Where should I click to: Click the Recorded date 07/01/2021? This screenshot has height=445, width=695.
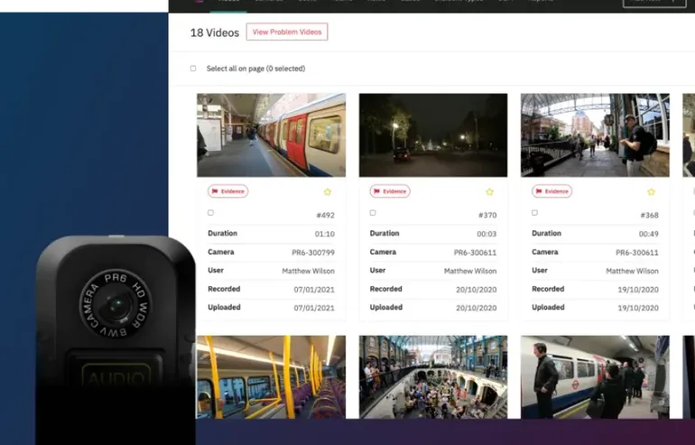coord(314,290)
